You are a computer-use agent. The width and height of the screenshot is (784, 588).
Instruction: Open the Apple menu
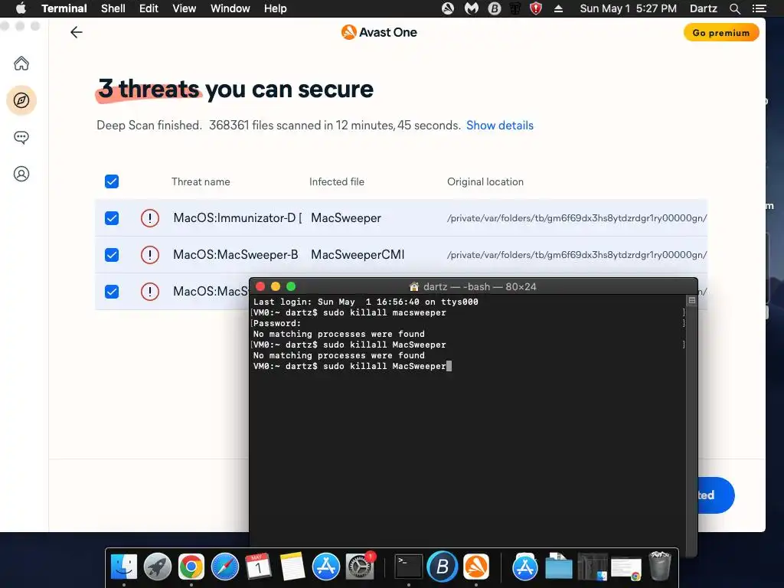pos(21,8)
